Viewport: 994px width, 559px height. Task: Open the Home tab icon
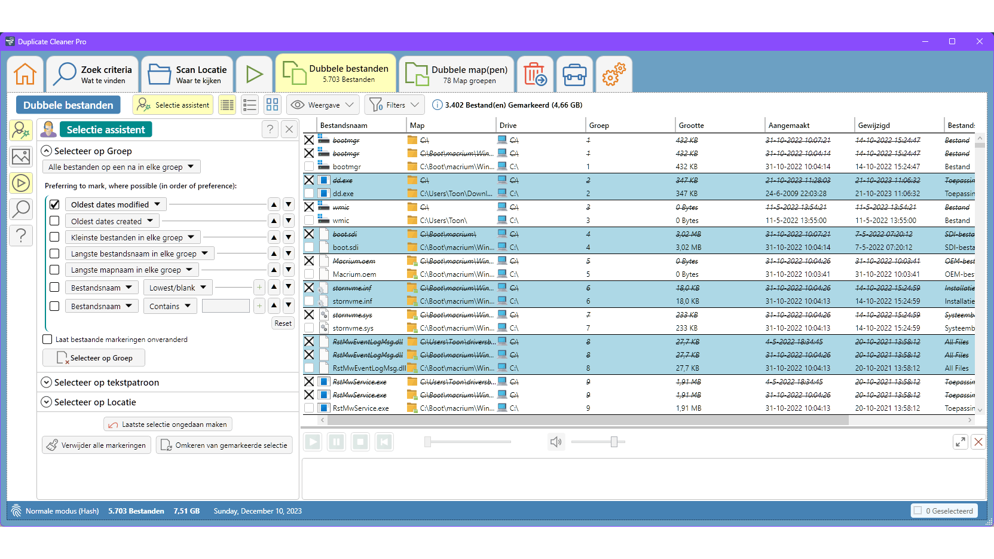[x=25, y=74]
